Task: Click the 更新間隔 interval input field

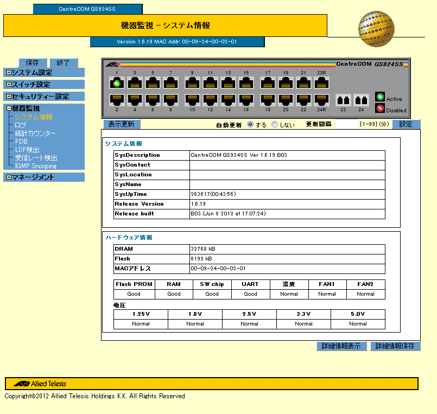Action: click(346, 124)
